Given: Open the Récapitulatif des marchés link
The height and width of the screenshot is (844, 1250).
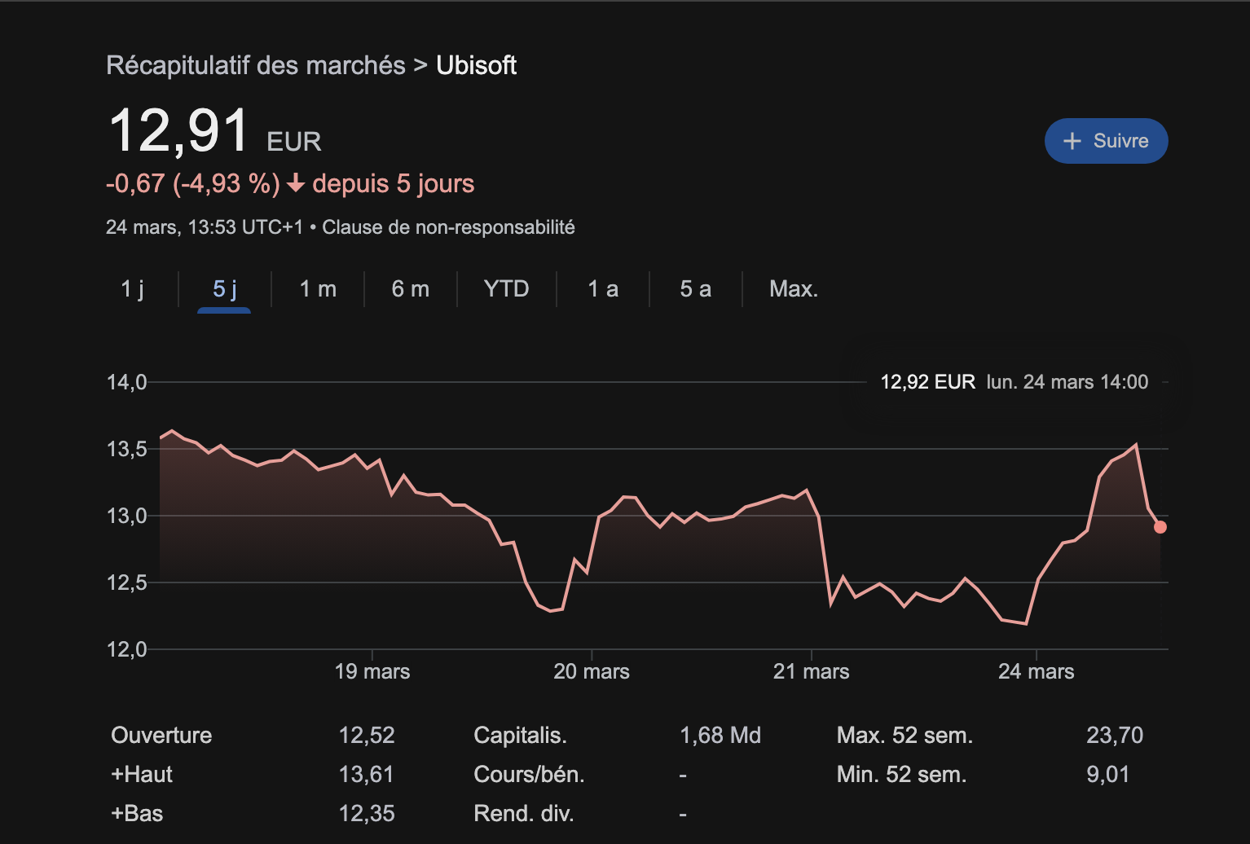Looking at the screenshot, I should (256, 65).
